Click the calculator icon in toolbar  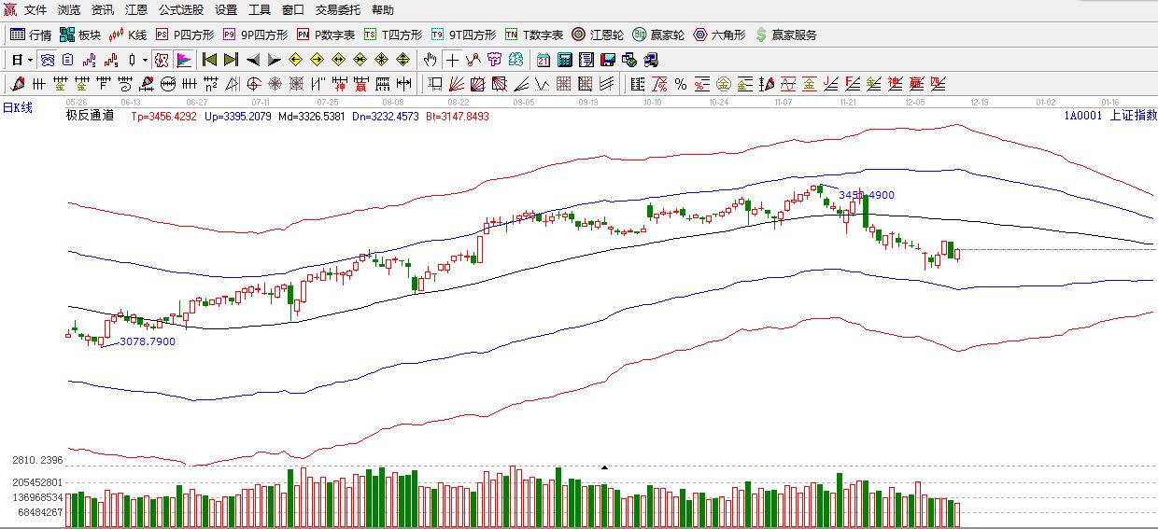565,60
